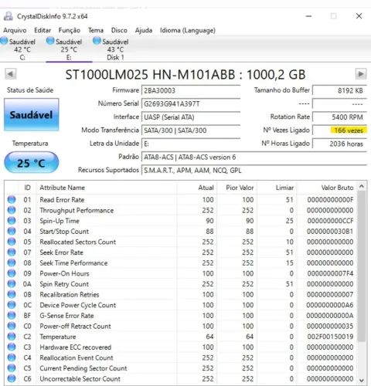Viewport: 371px width, 386px height.
Task: Click the status orb of G-Sense Error Rate
Action: 12,316
